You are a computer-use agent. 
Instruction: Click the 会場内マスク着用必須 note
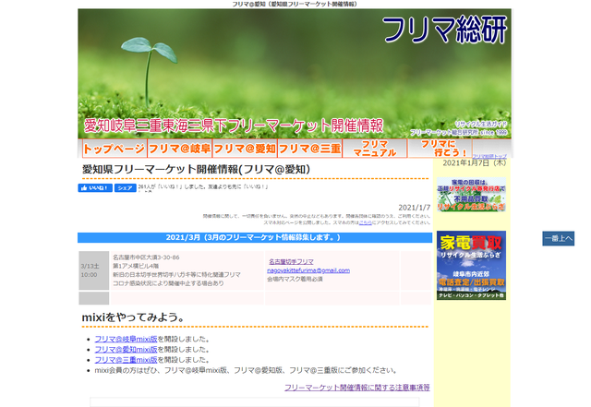pos(295,280)
